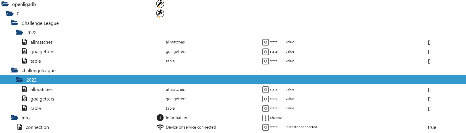Click the state icon for Challenge League table

265,61
